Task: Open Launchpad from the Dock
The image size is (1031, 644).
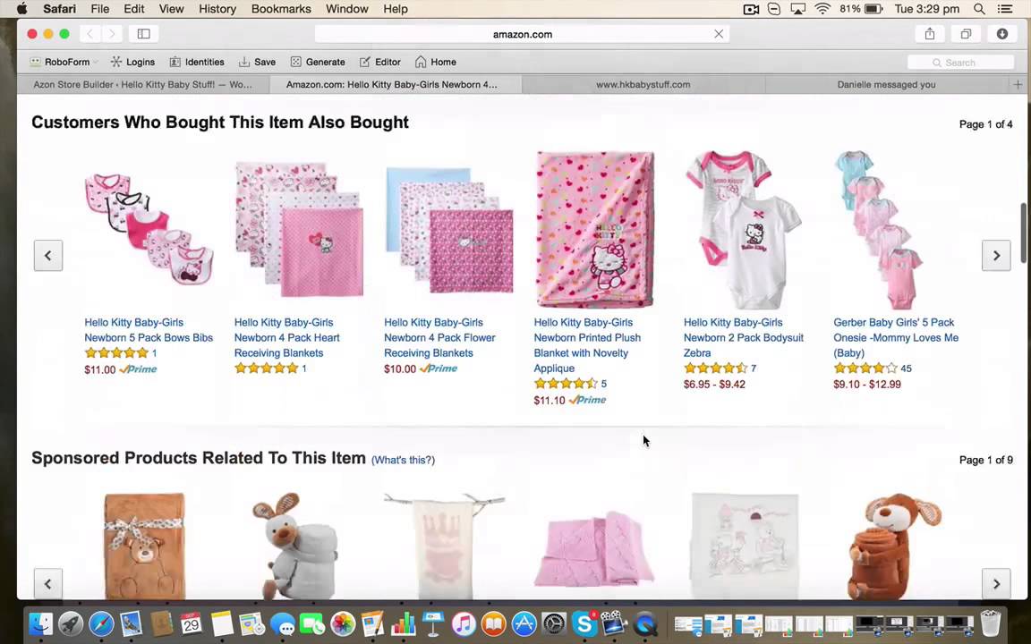Action: 71,623
